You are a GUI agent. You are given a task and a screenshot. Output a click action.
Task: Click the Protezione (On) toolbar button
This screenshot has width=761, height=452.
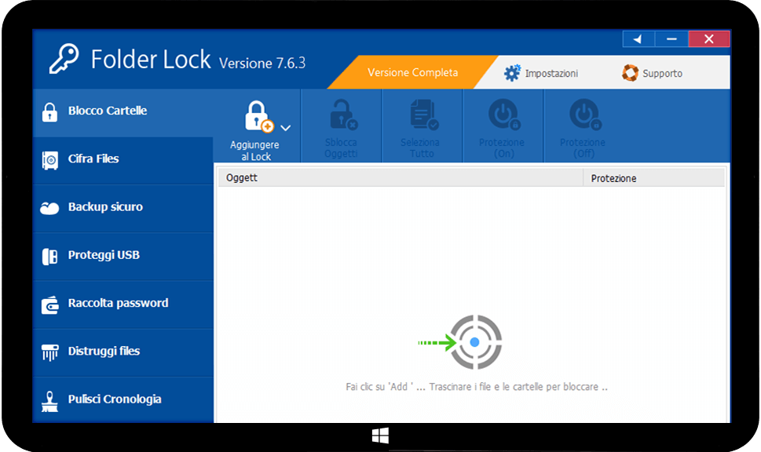(x=503, y=127)
